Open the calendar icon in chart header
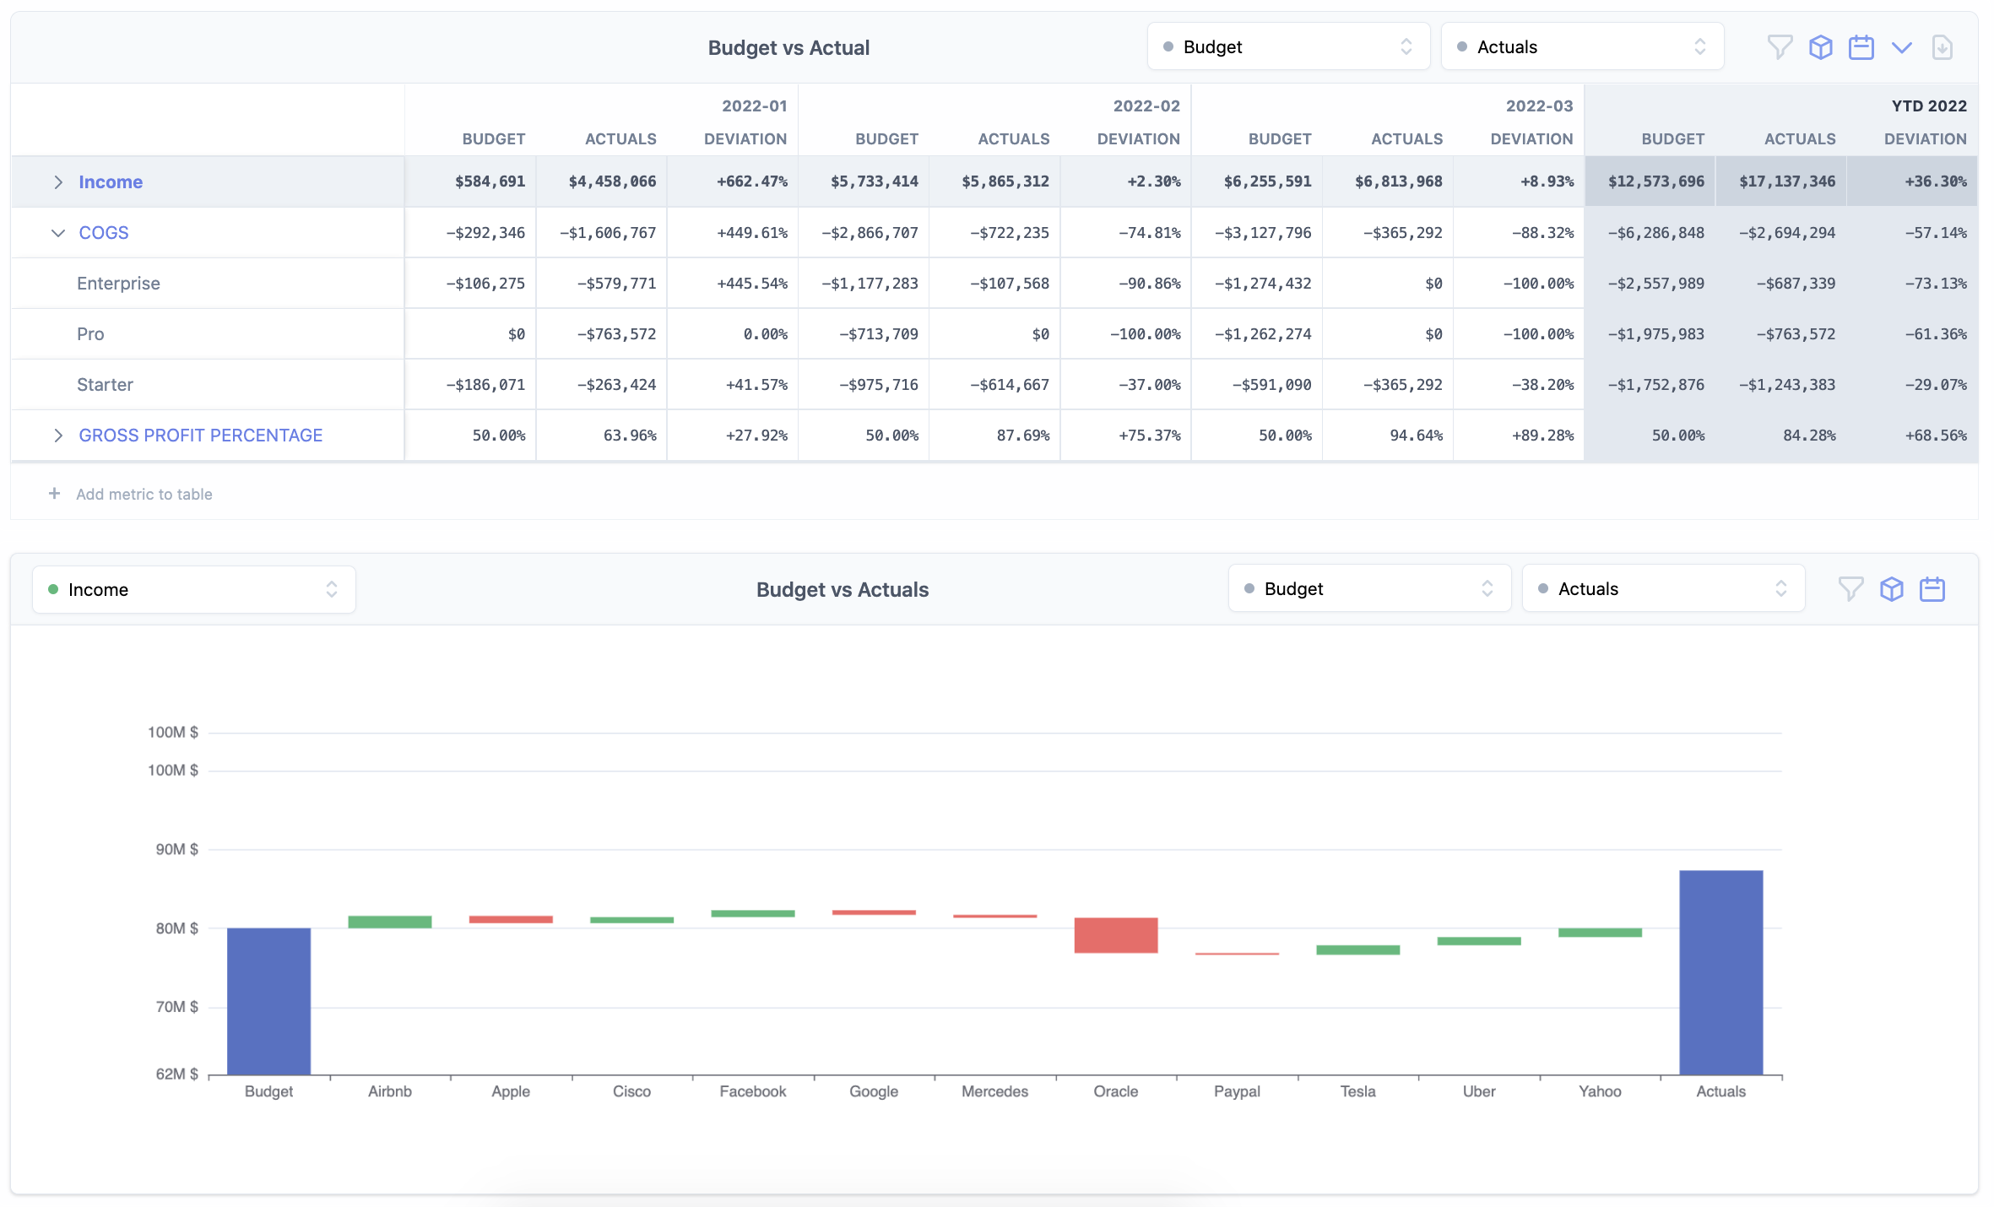 (1932, 589)
